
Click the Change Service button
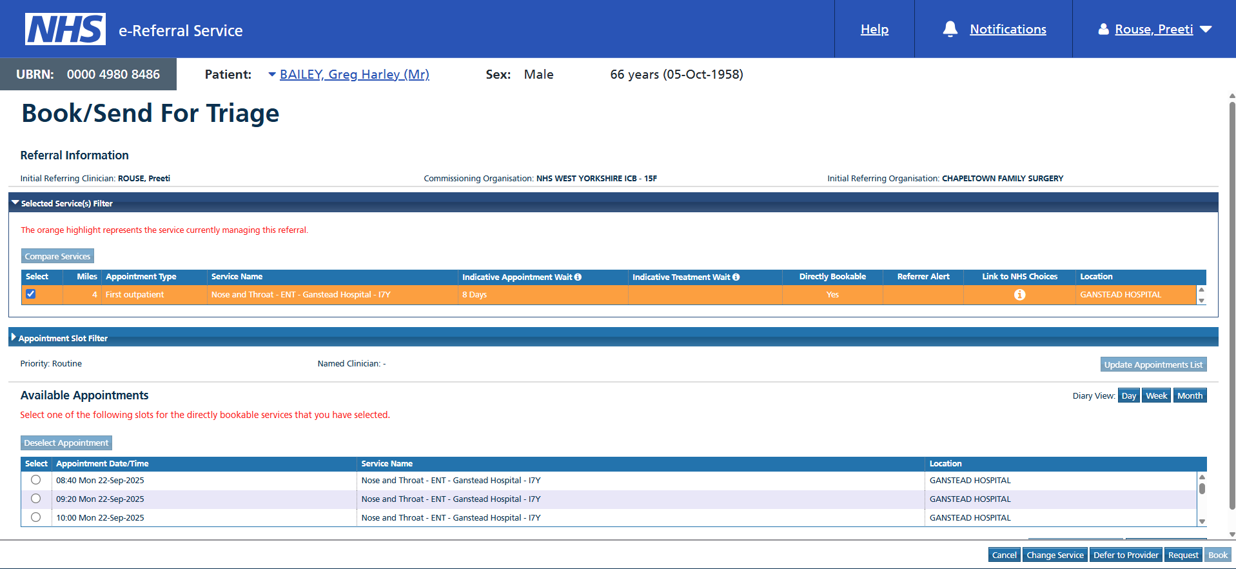click(x=1055, y=555)
